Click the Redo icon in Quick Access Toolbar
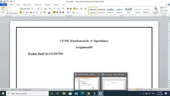170x96 pixels. [11, 1]
